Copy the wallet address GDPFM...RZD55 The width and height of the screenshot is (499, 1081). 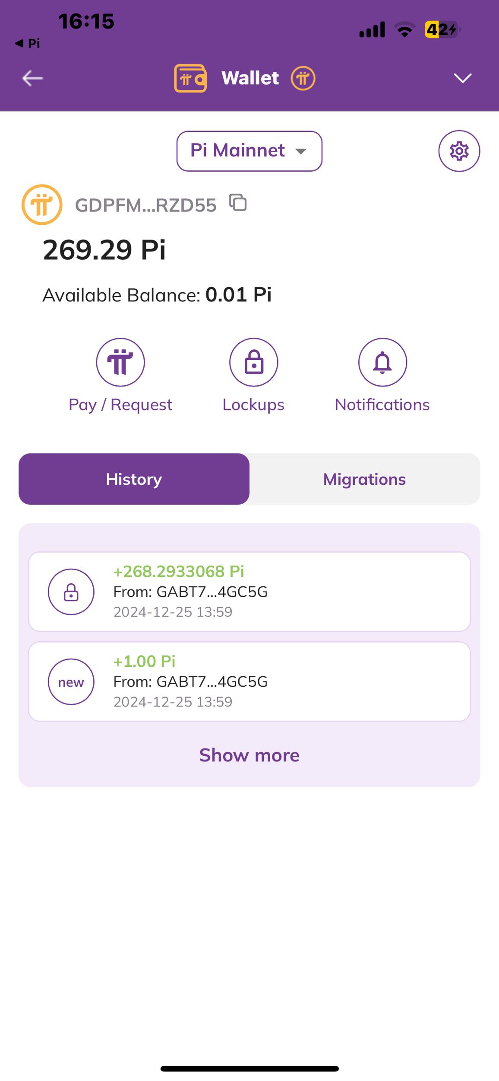click(x=238, y=203)
